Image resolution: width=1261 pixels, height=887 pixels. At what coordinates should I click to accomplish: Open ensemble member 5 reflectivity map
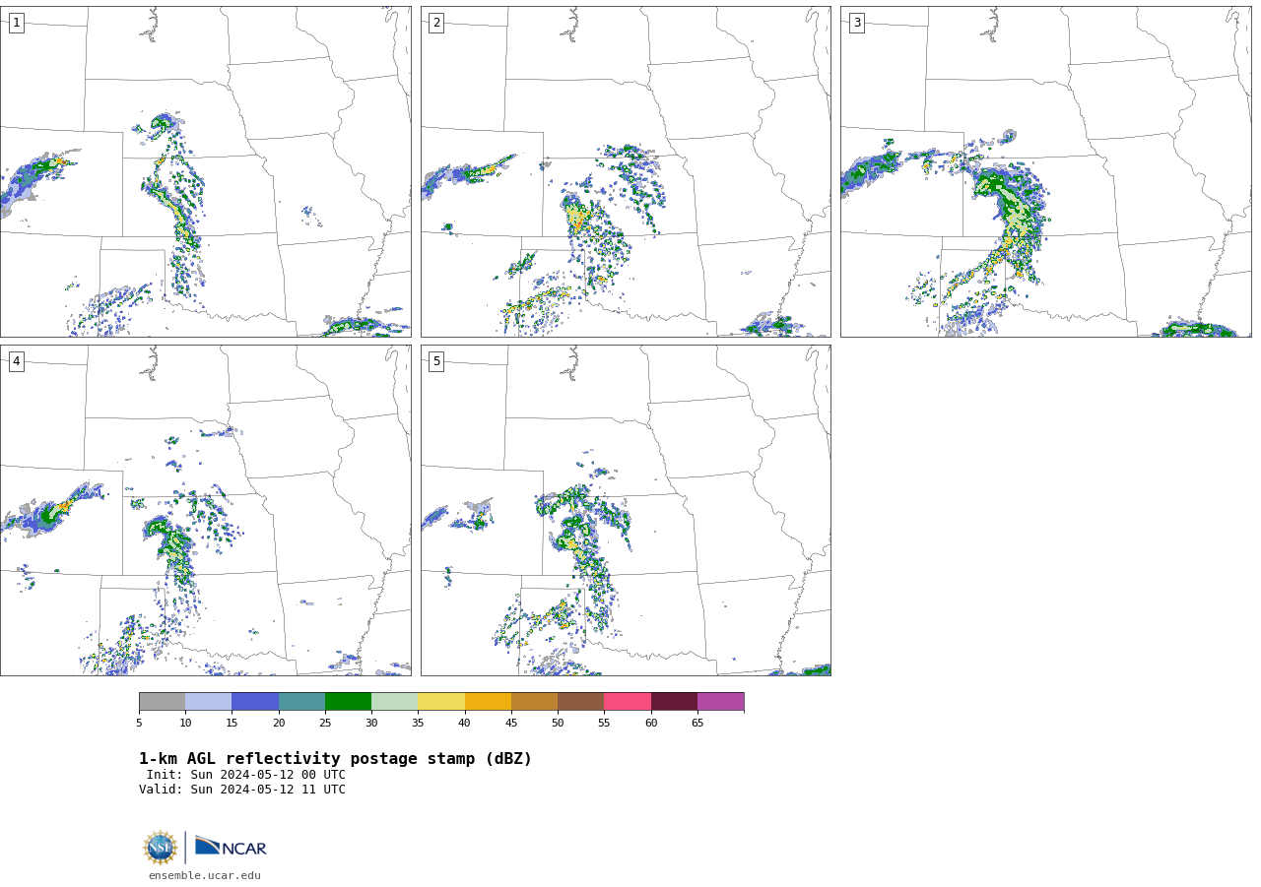(x=626, y=510)
